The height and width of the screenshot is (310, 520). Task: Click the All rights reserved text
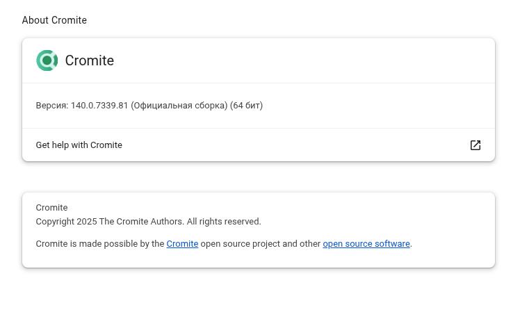click(224, 222)
